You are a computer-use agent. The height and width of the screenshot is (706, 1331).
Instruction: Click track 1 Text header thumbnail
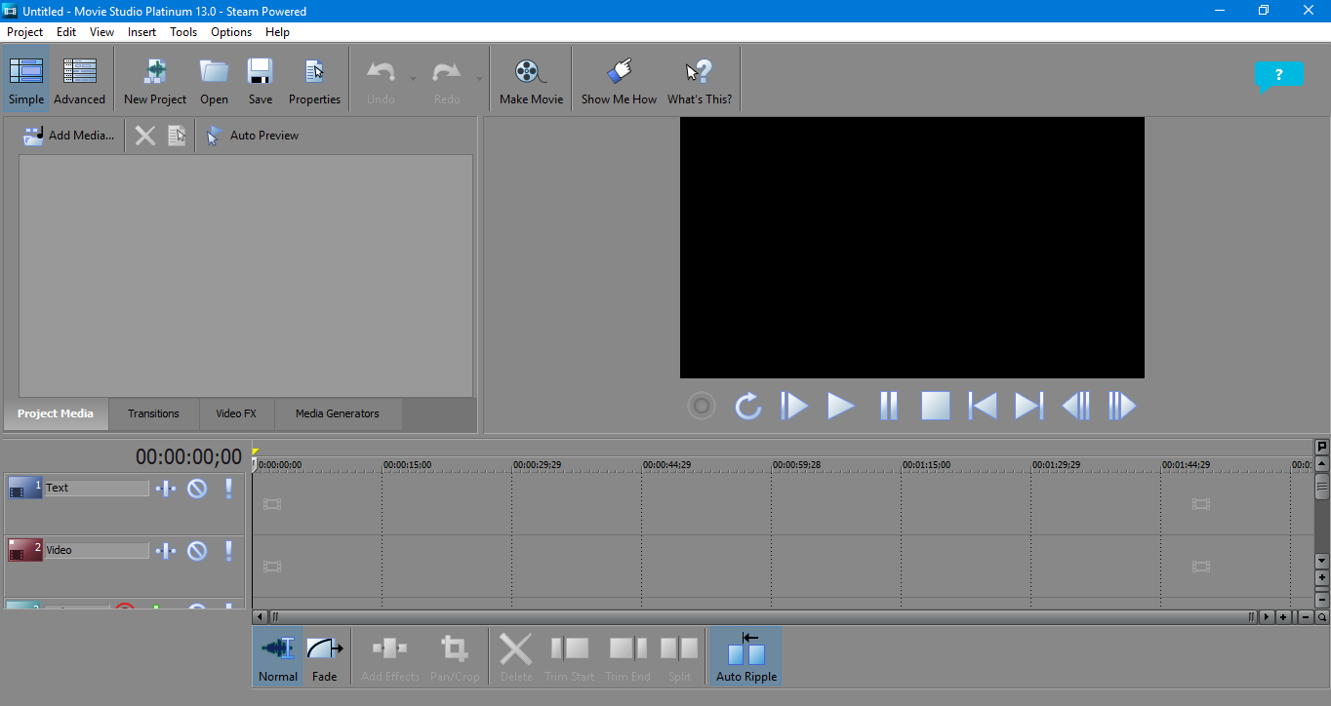pyautogui.click(x=25, y=488)
